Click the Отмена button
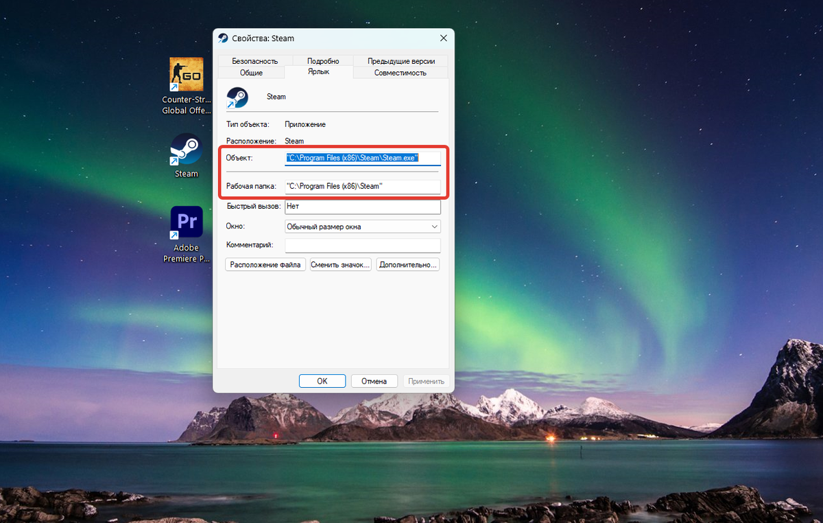 [374, 381]
